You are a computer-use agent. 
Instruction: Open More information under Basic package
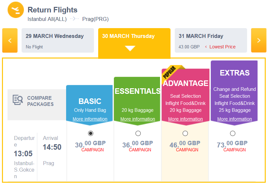coord(90,119)
